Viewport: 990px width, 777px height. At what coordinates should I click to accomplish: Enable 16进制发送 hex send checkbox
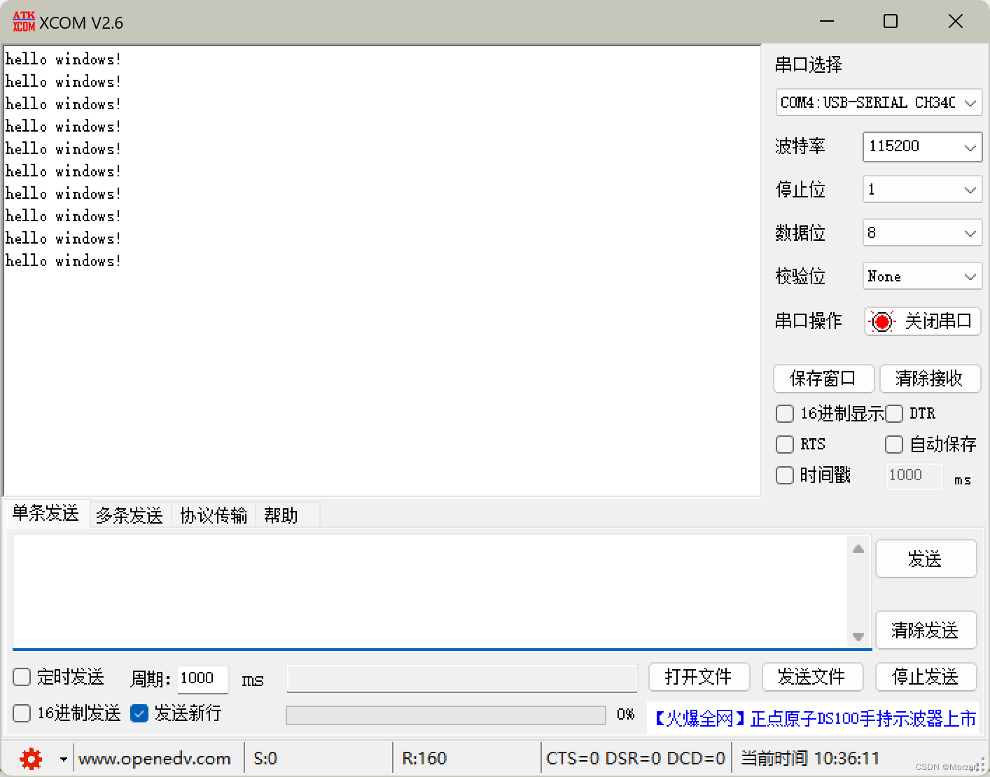pos(22,713)
